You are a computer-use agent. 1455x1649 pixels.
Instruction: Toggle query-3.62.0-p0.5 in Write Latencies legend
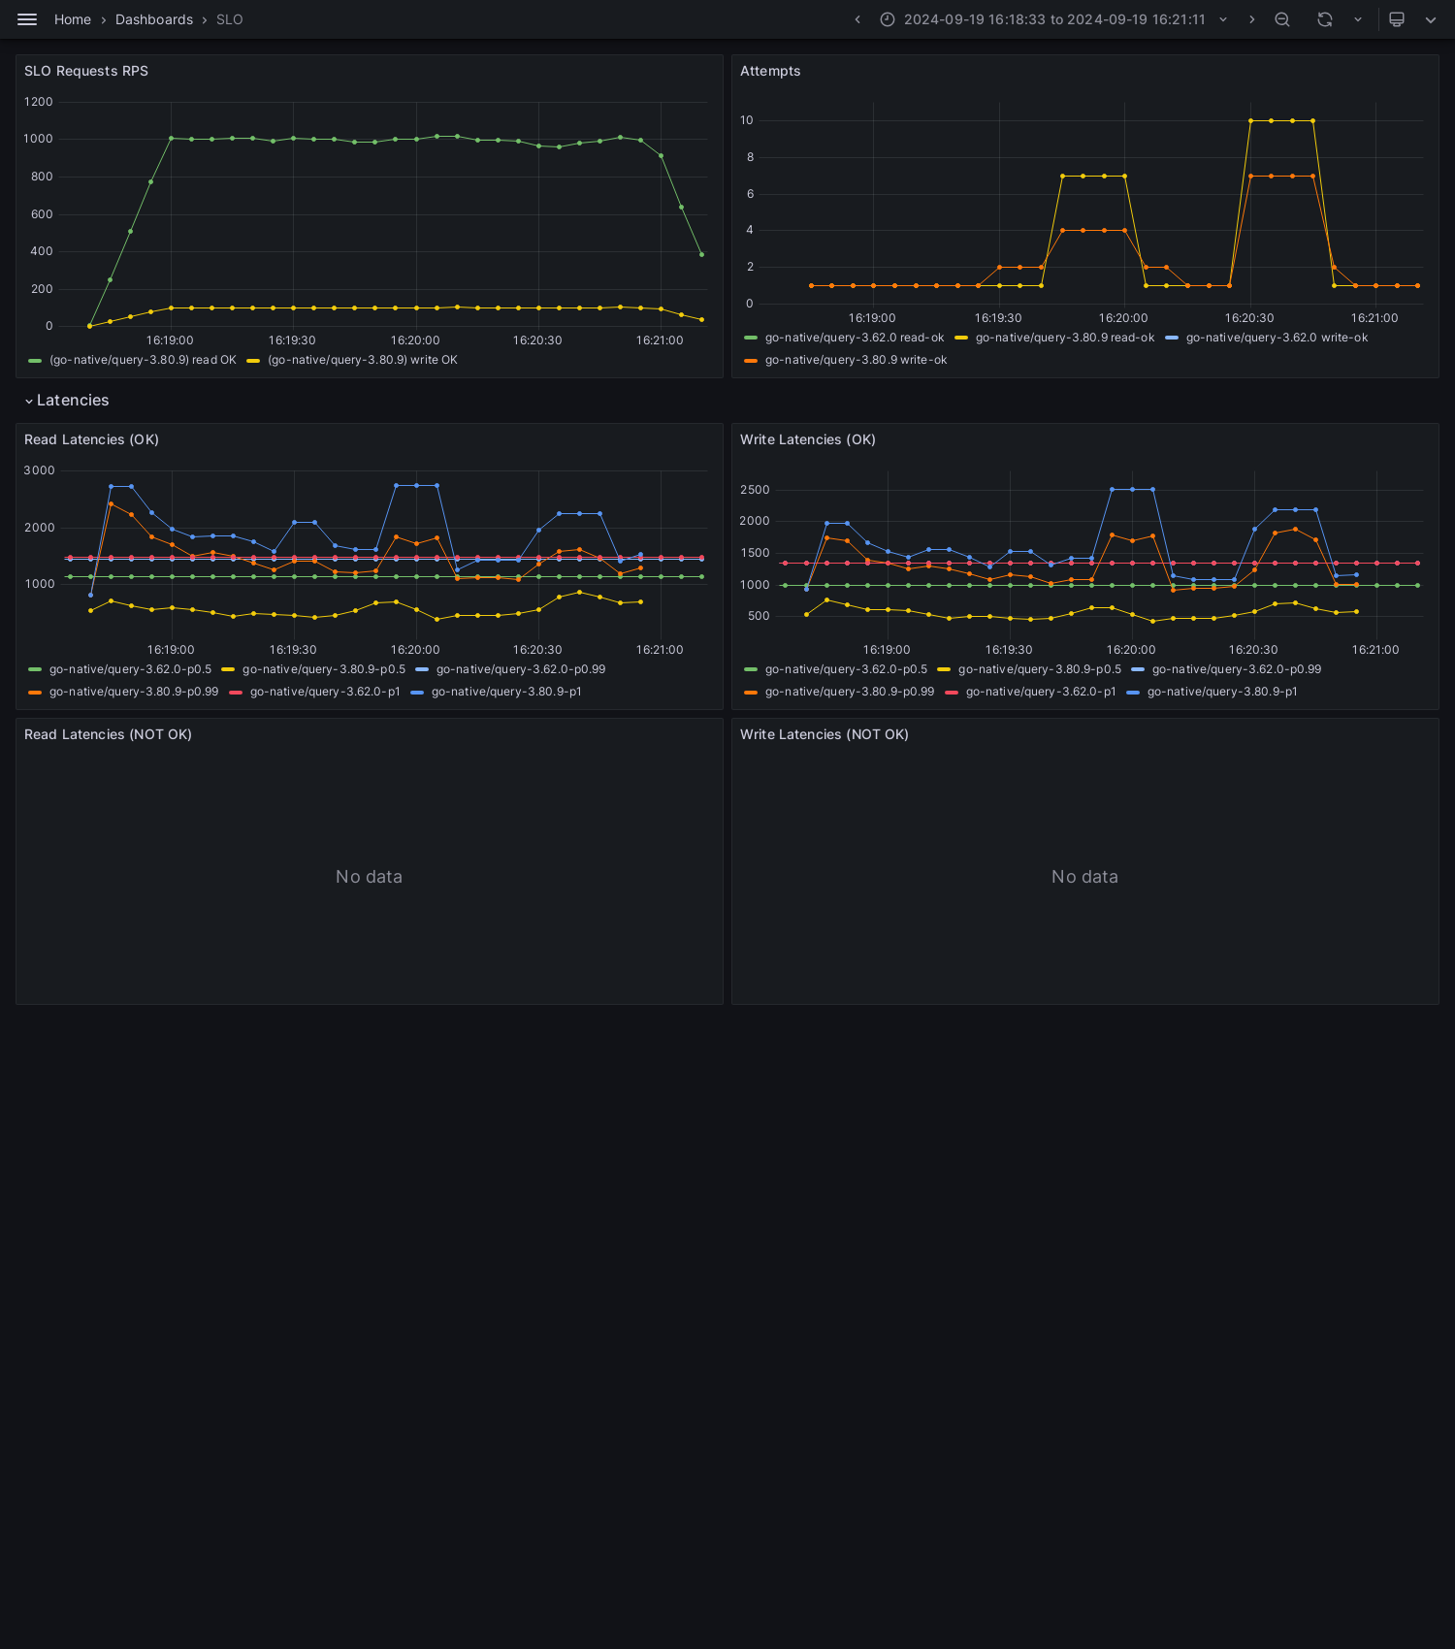click(x=846, y=669)
